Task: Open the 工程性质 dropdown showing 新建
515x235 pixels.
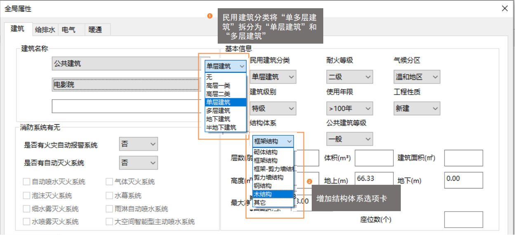Action: (x=416, y=108)
